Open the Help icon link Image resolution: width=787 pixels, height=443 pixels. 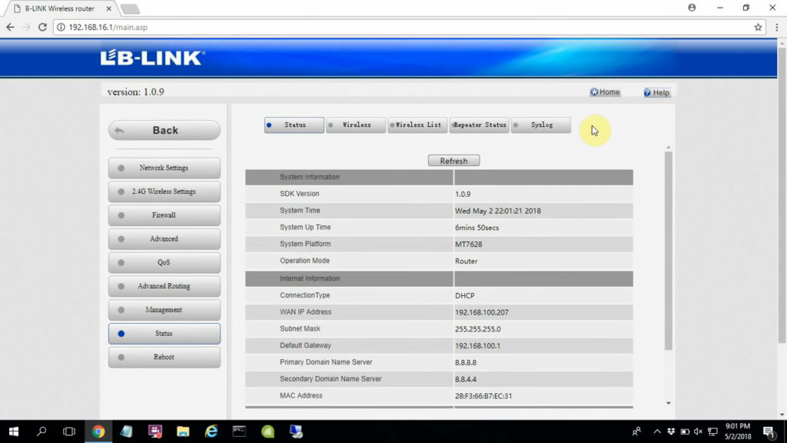point(656,93)
